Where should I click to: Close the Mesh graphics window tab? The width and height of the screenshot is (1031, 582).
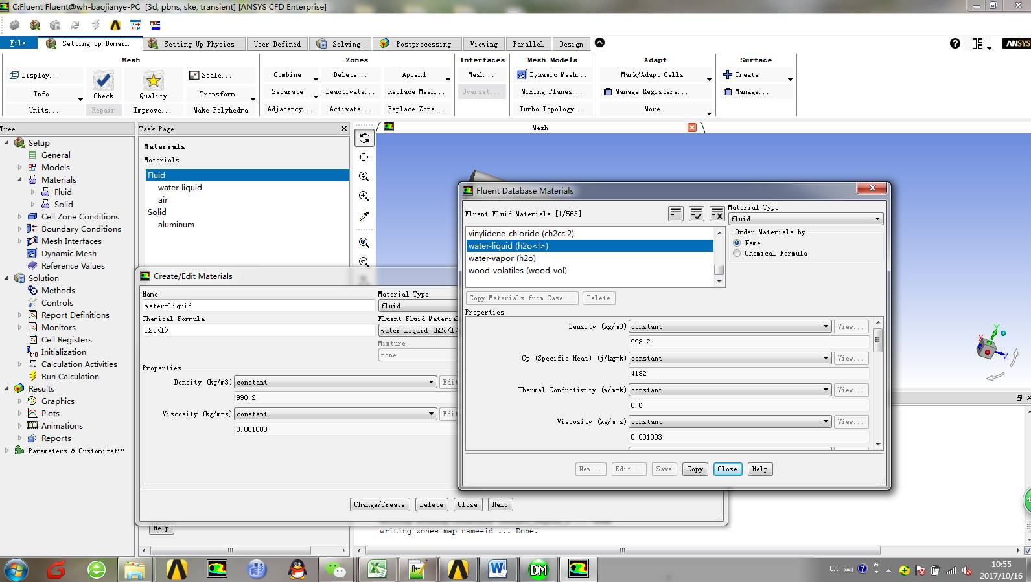tap(692, 128)
